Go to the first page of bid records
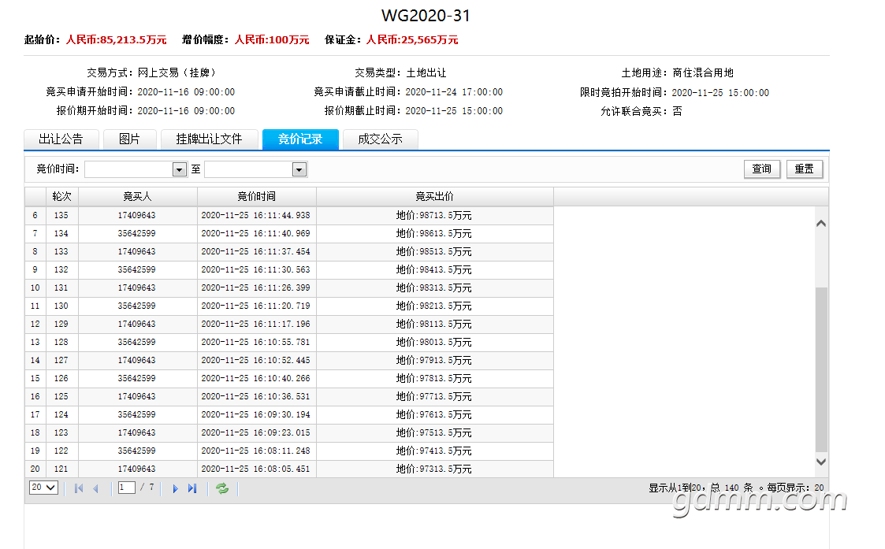Image resolution: width=885 pixels, height=549 pixels. point(79,488)
